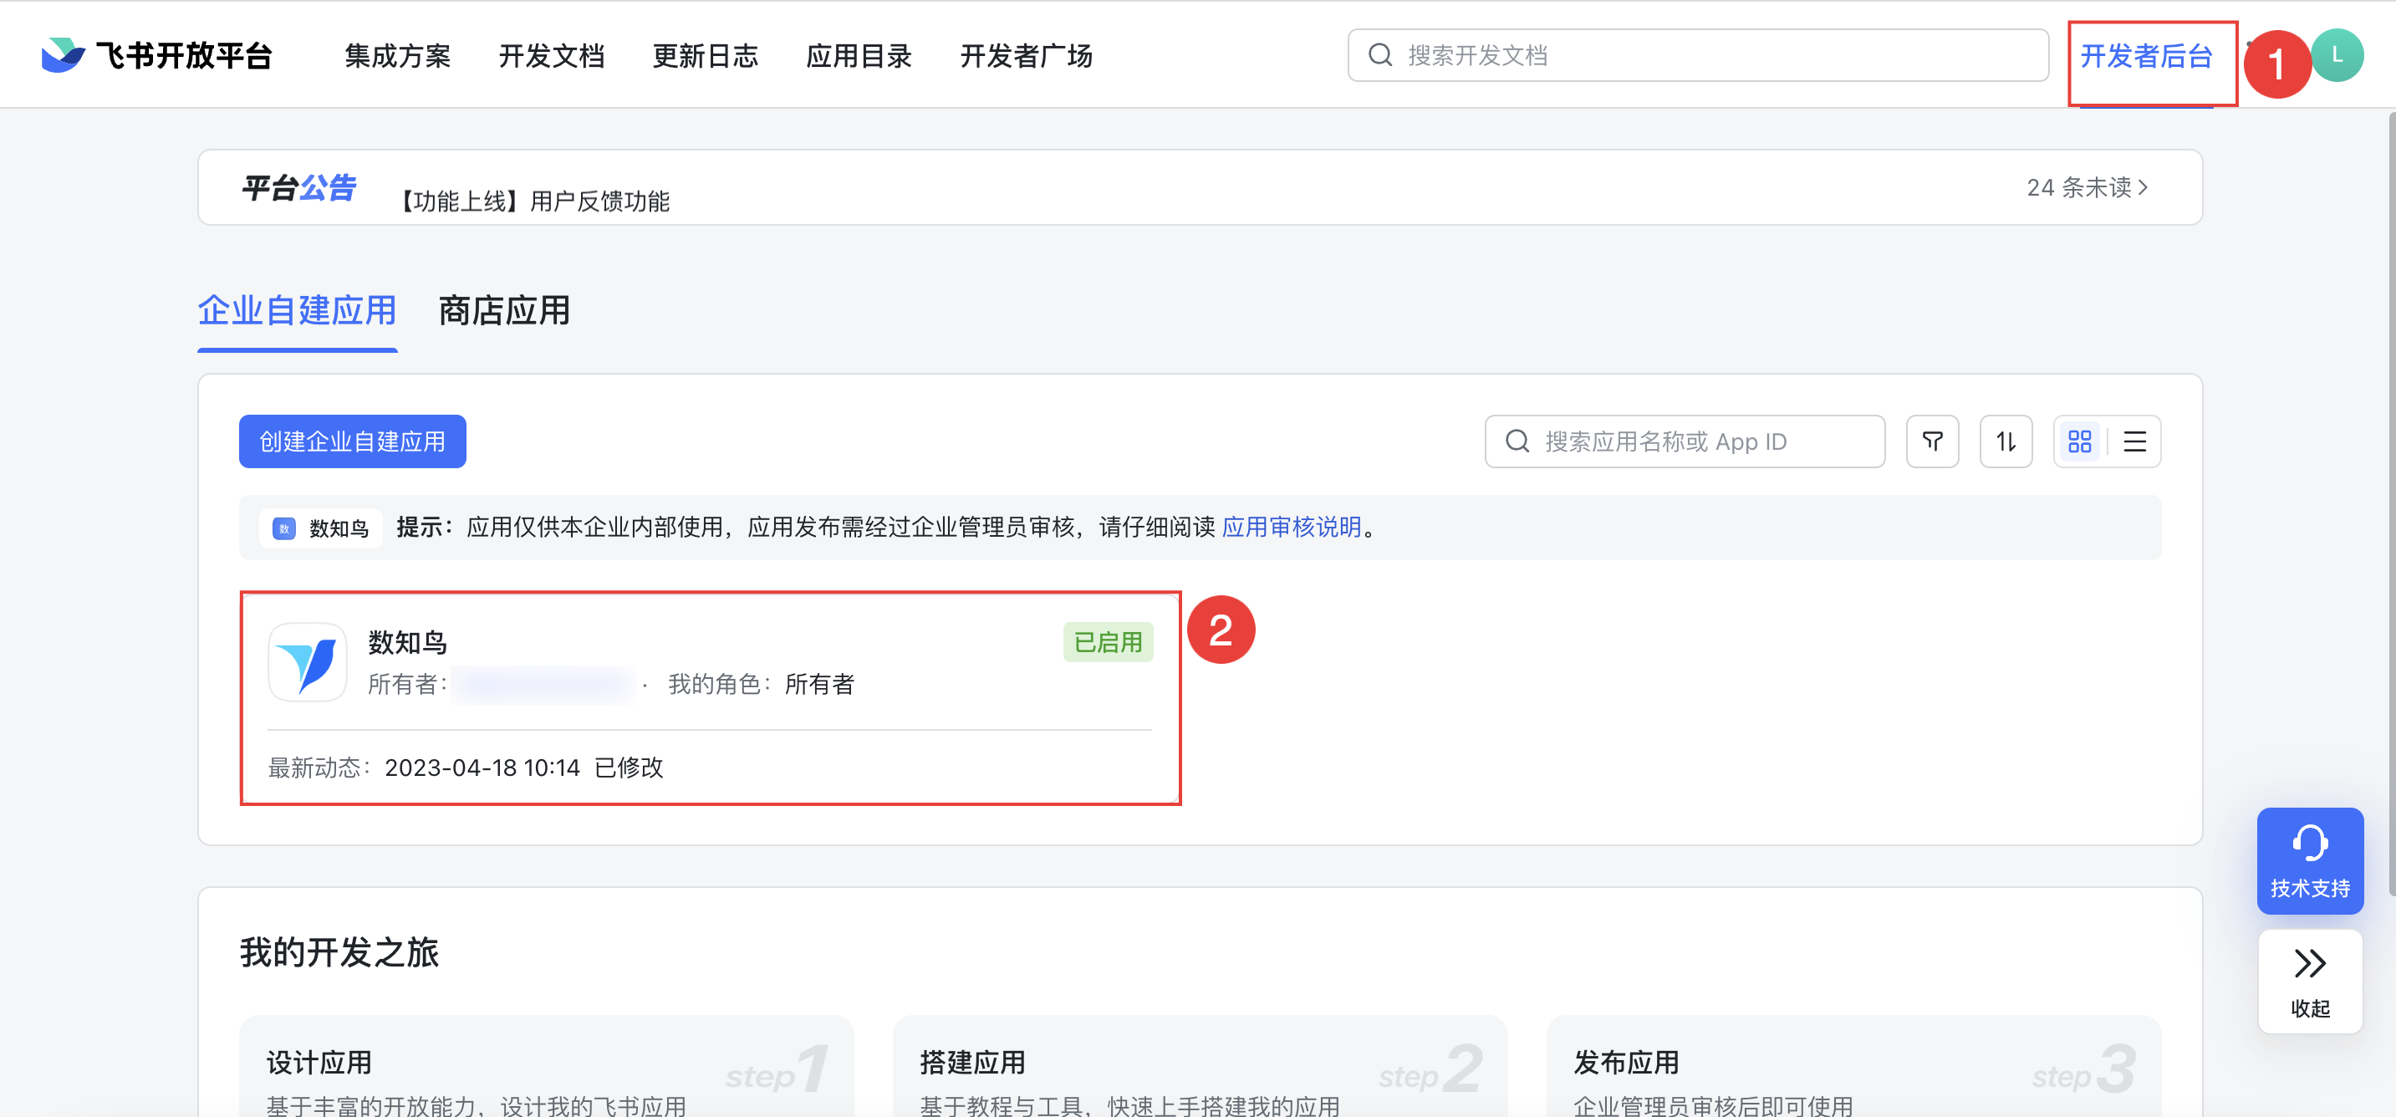
Task: Open the 技术支持 headset support button
Action: point(2310,859)
